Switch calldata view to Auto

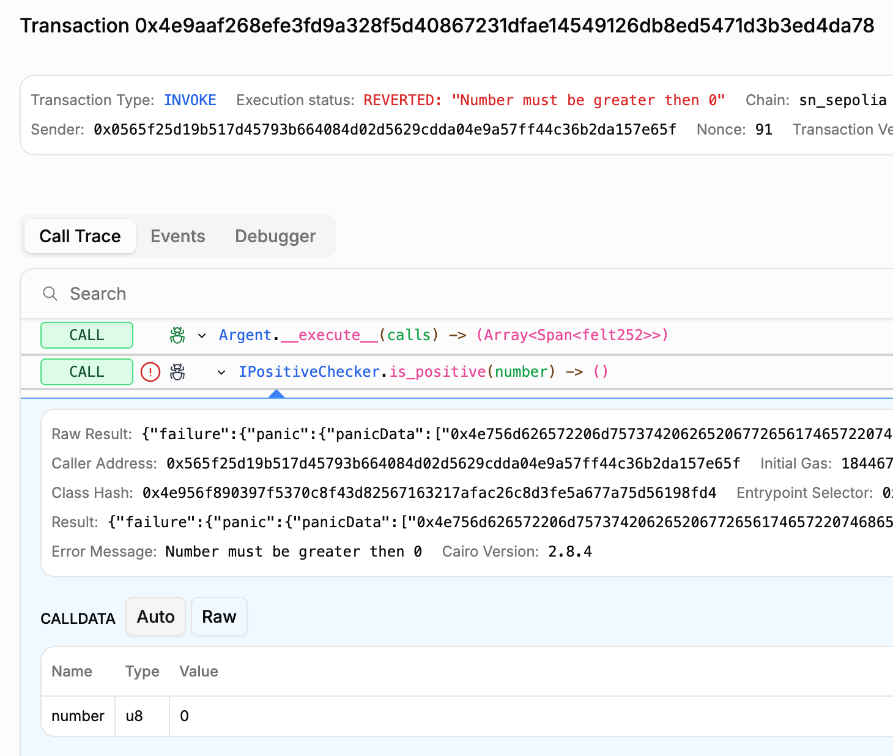[x=155, y=617]
